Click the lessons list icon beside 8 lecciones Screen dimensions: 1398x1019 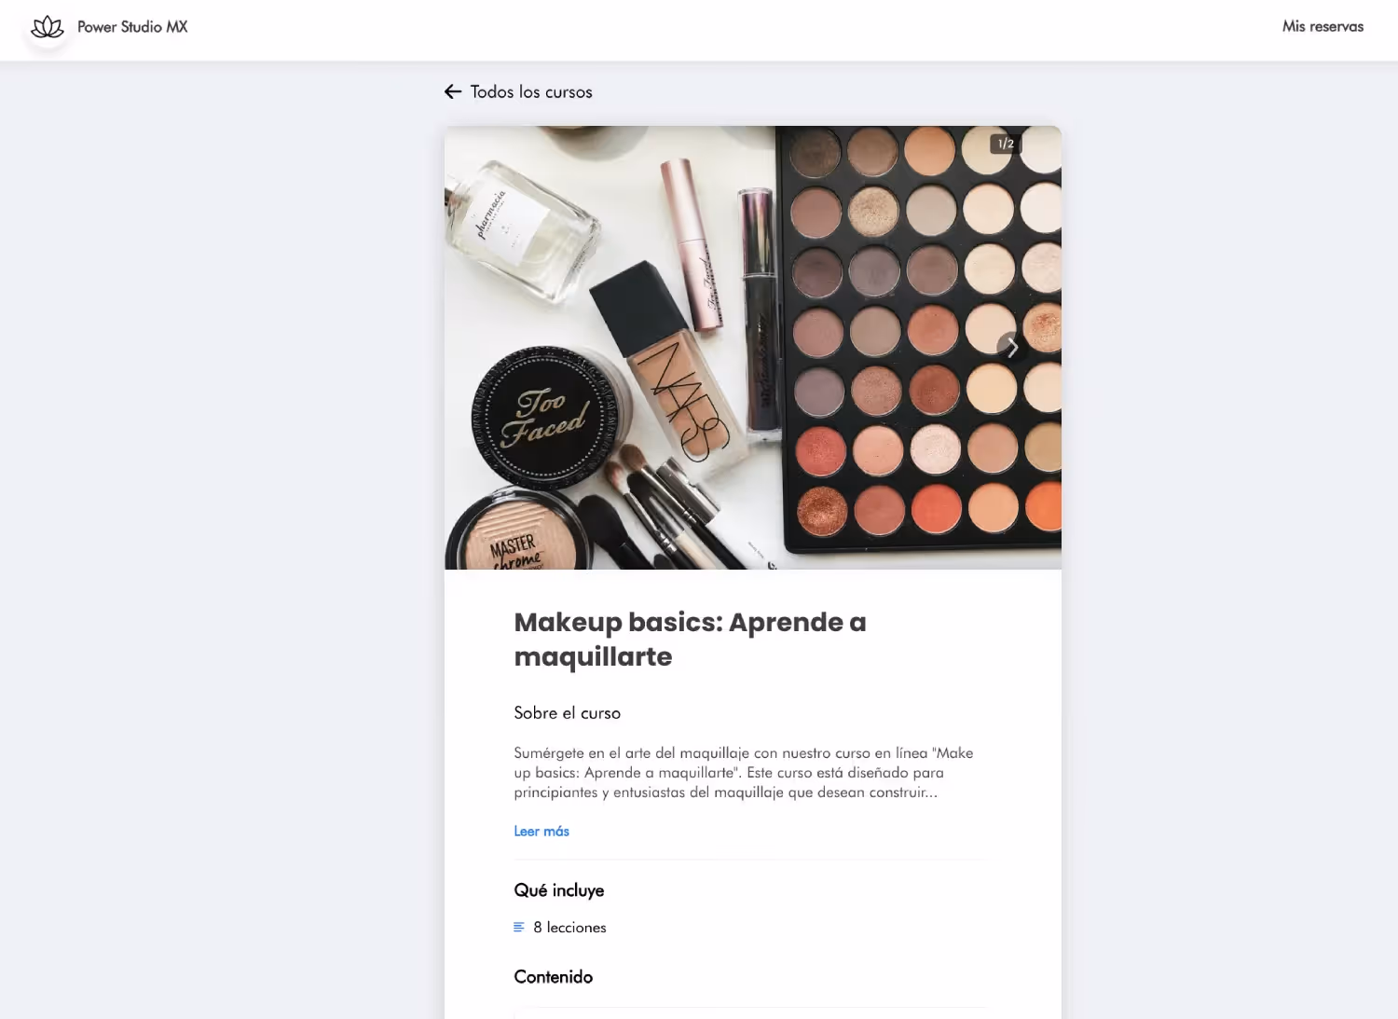tap(519, 927)
